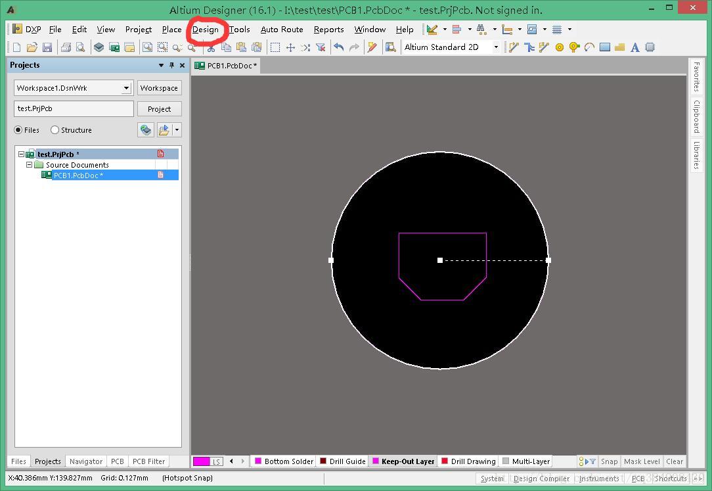Screen dimensions: 712x491
Task: Click the Drill Guide layer color swatch
Action: coord(323,461)
